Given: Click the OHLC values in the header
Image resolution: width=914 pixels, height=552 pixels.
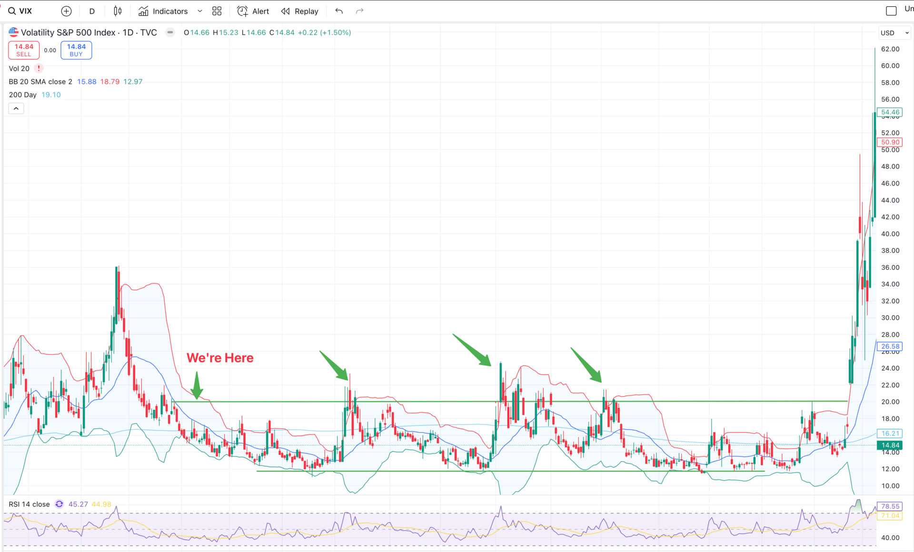Looking at the screenshot, I should 268,32.
